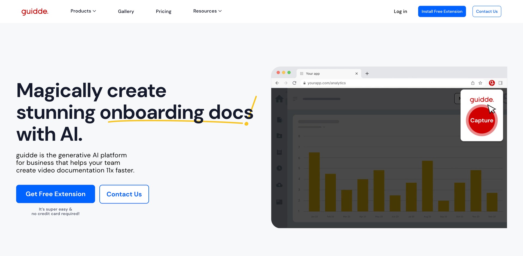Click the green macOS maximize dot in mock window
Screen dimensions: 523x256
[289, 72]
